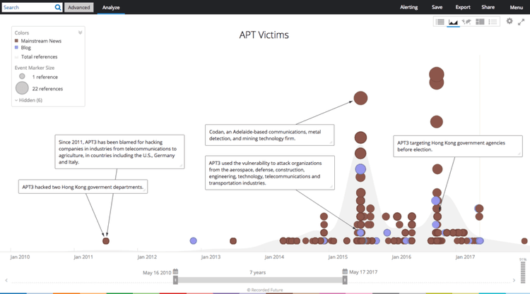Select the timeline chart view icon

tap(453, 22)
